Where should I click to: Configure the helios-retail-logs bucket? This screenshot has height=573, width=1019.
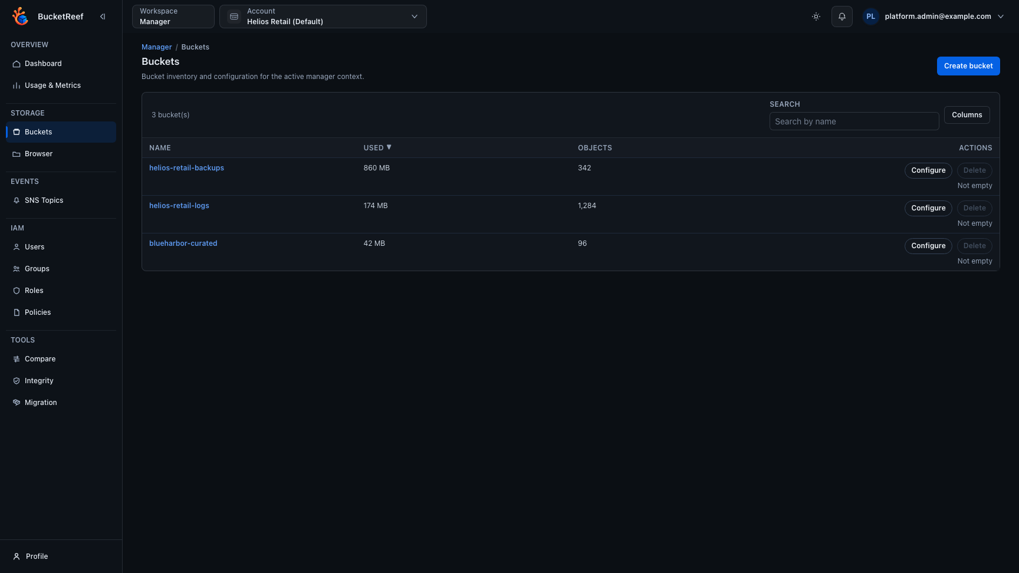[928, 208]
